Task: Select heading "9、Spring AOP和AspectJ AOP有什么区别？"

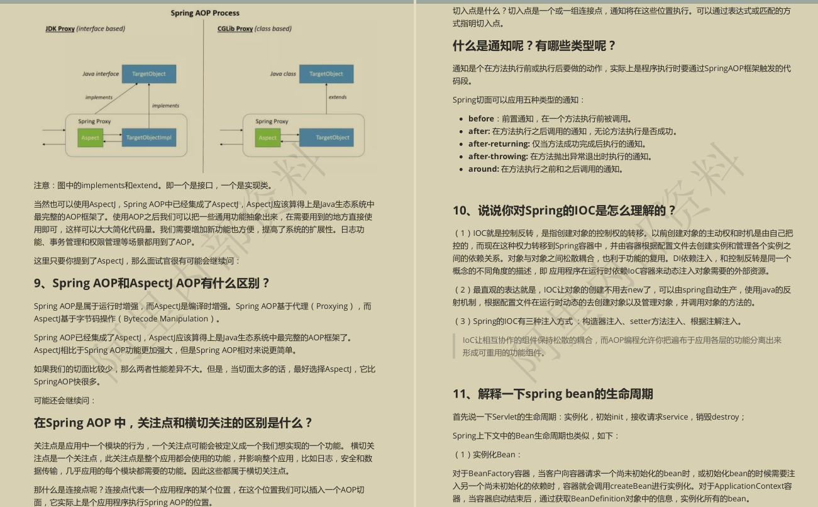Action: coord(152,283)
